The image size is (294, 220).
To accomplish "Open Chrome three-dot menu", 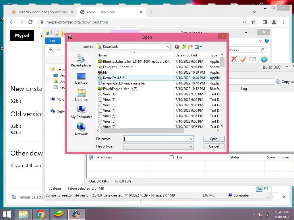I will click(x=283, y=22).
